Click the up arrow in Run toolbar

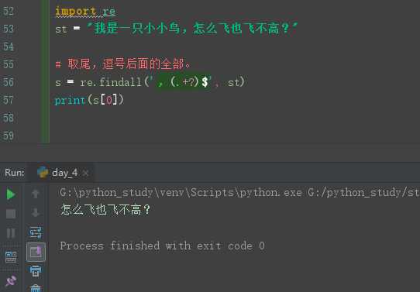(36, 194)
